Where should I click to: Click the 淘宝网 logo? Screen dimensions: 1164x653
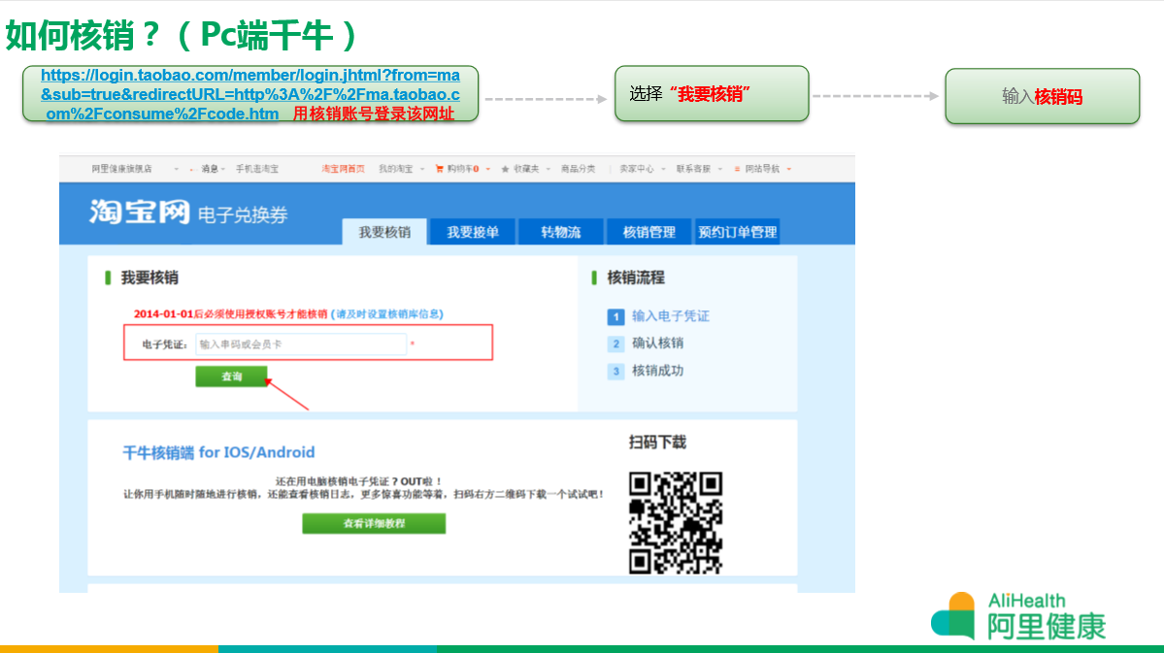pyautogui.click(x=140, y=212)
